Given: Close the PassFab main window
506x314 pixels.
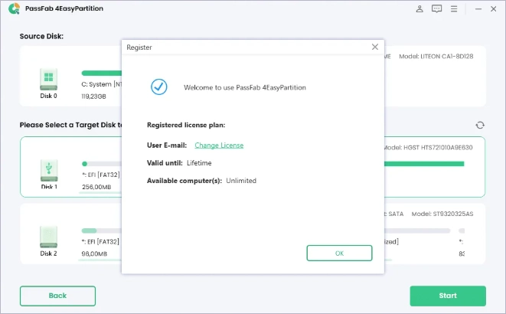Looking at the screenshot, I should click(494, 9).
